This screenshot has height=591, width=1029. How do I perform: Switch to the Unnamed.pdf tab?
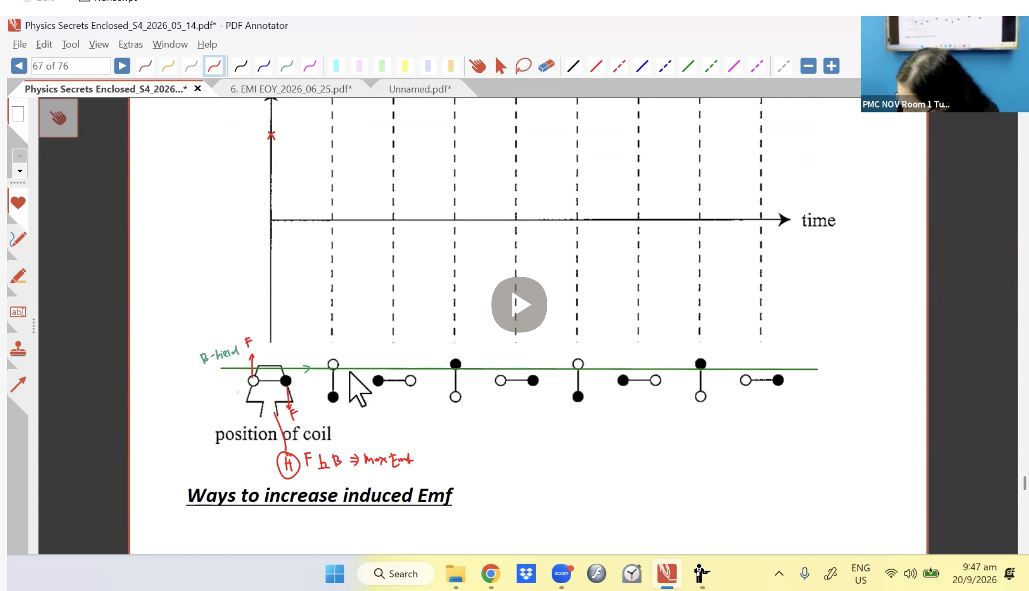420,89
